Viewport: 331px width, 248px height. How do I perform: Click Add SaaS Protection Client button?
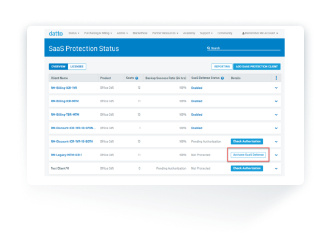(257, 66)
